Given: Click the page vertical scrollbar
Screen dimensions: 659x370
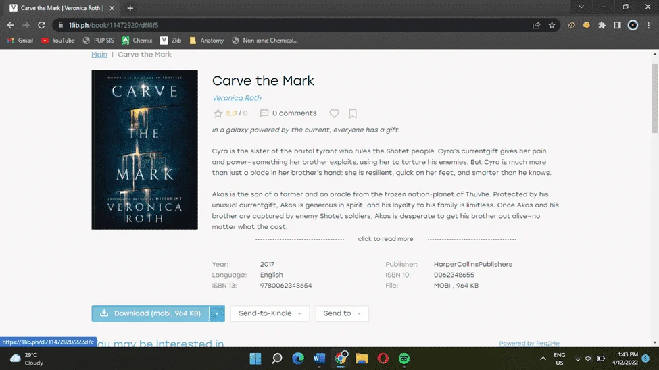Looking at the screenshot, I should (655, 99).
